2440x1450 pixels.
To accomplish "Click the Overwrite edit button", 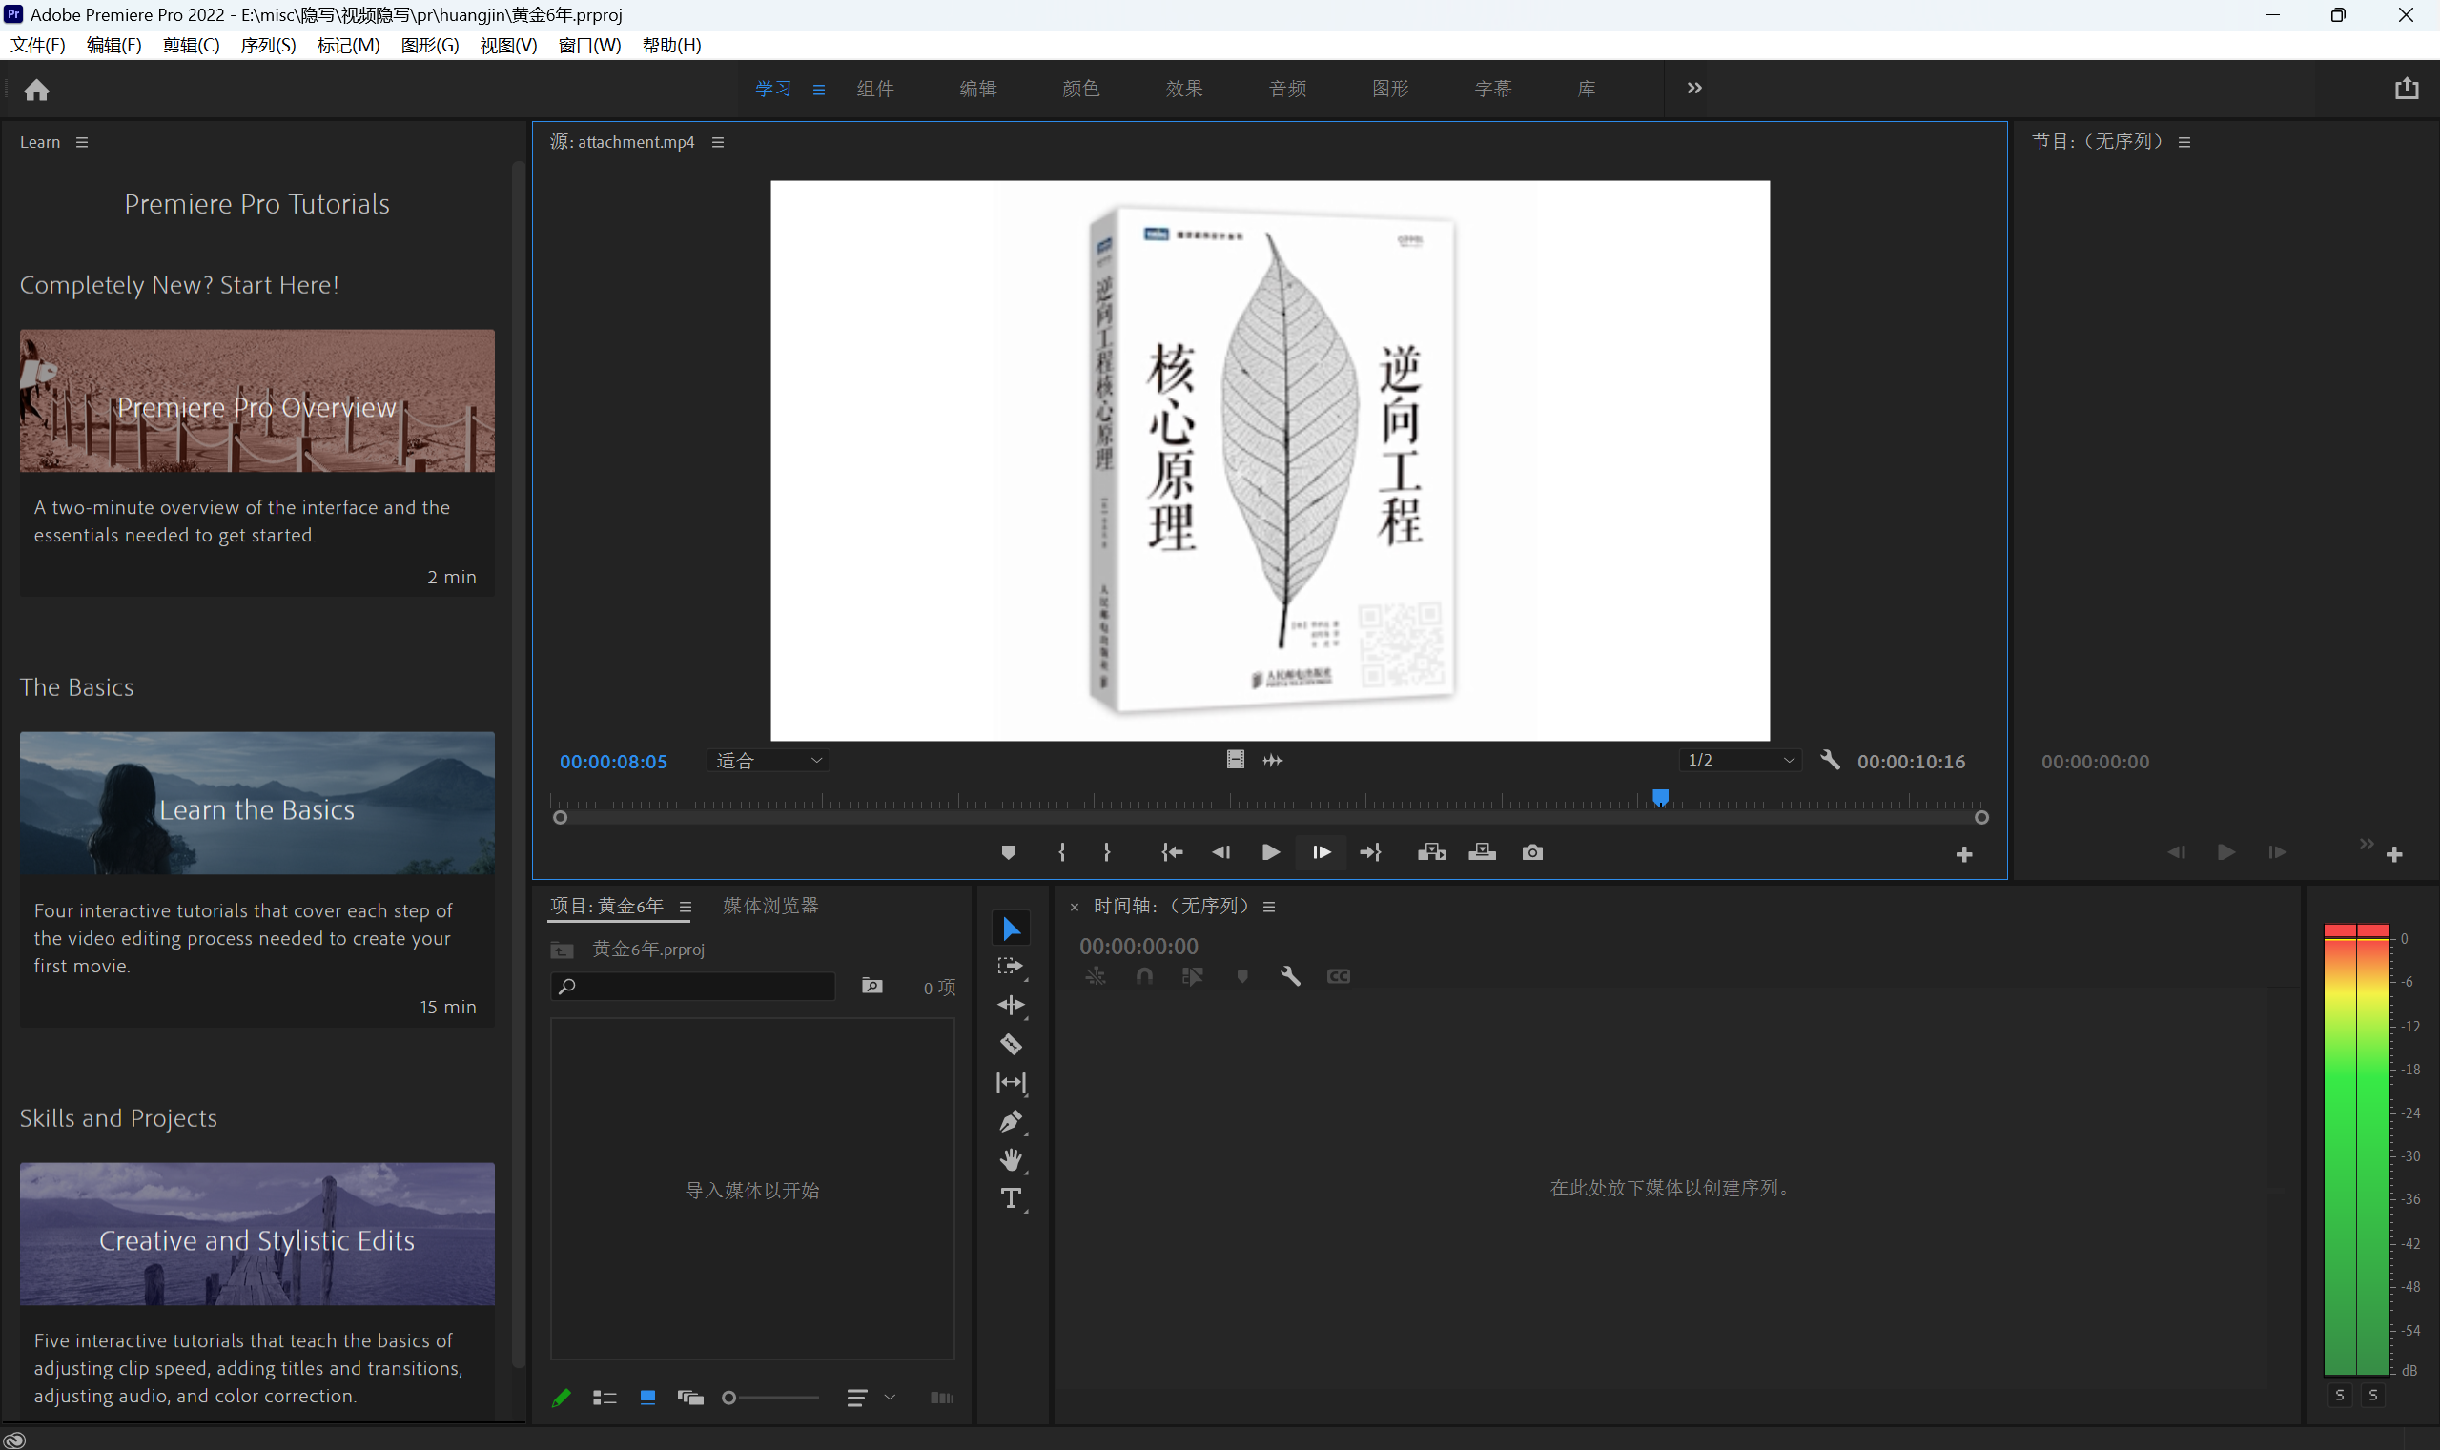I will 1482,853.
